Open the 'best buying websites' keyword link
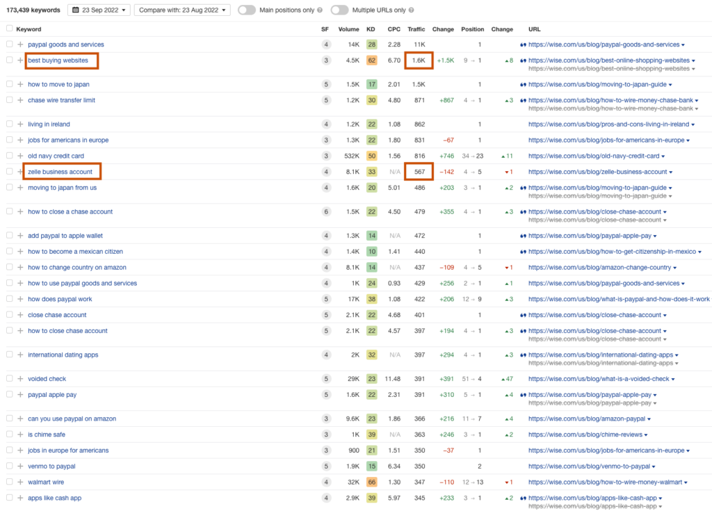Screen dimensions: 712x511 pyautogui.click(x=58, y=60)
